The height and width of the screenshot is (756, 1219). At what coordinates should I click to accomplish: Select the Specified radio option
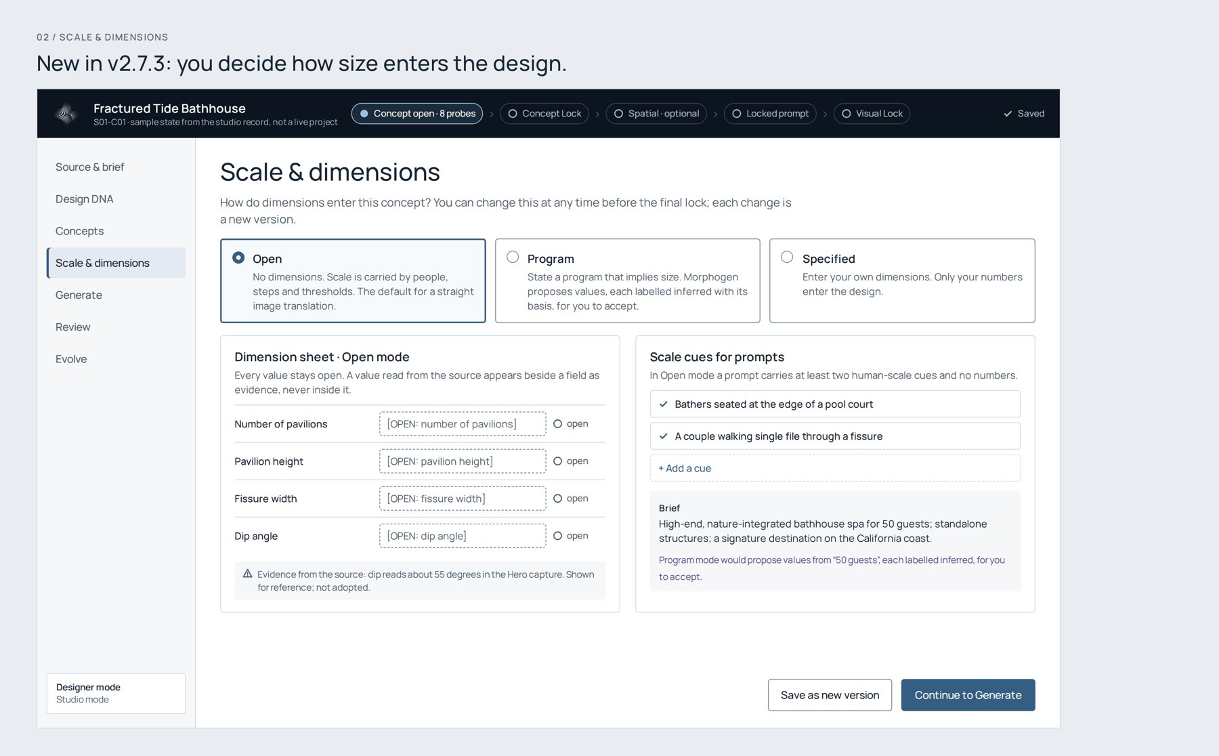(x=787, y=257)
